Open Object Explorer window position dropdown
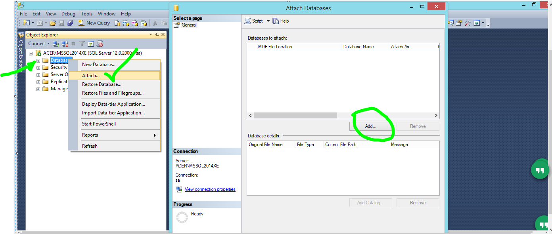This screenshot has height=234, width=552. 151,35
